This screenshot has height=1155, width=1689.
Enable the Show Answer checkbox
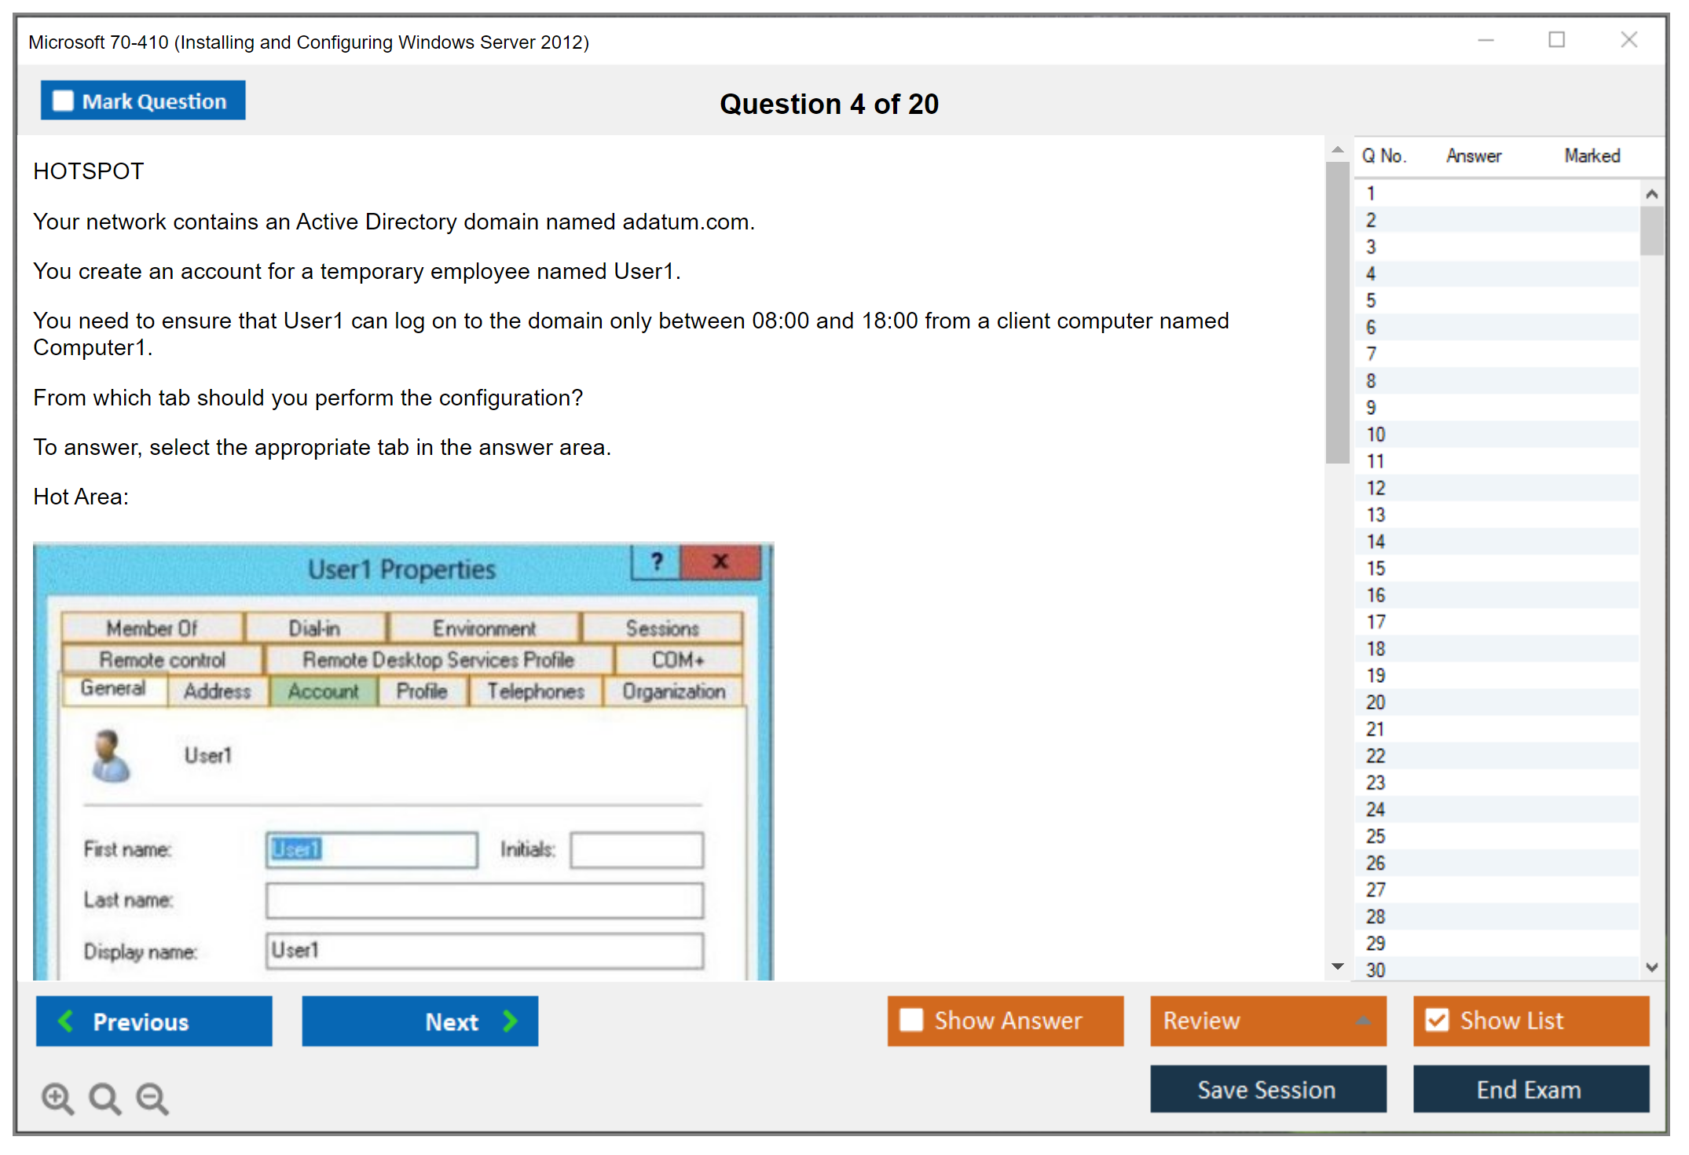[911, 1020]
